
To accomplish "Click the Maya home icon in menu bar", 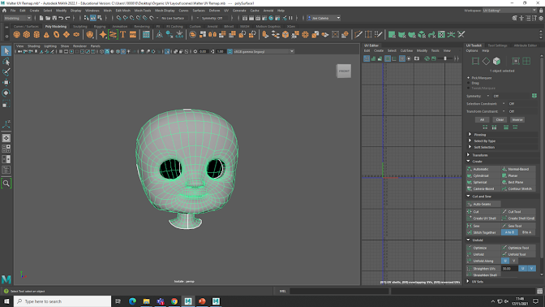I will 4,11.
